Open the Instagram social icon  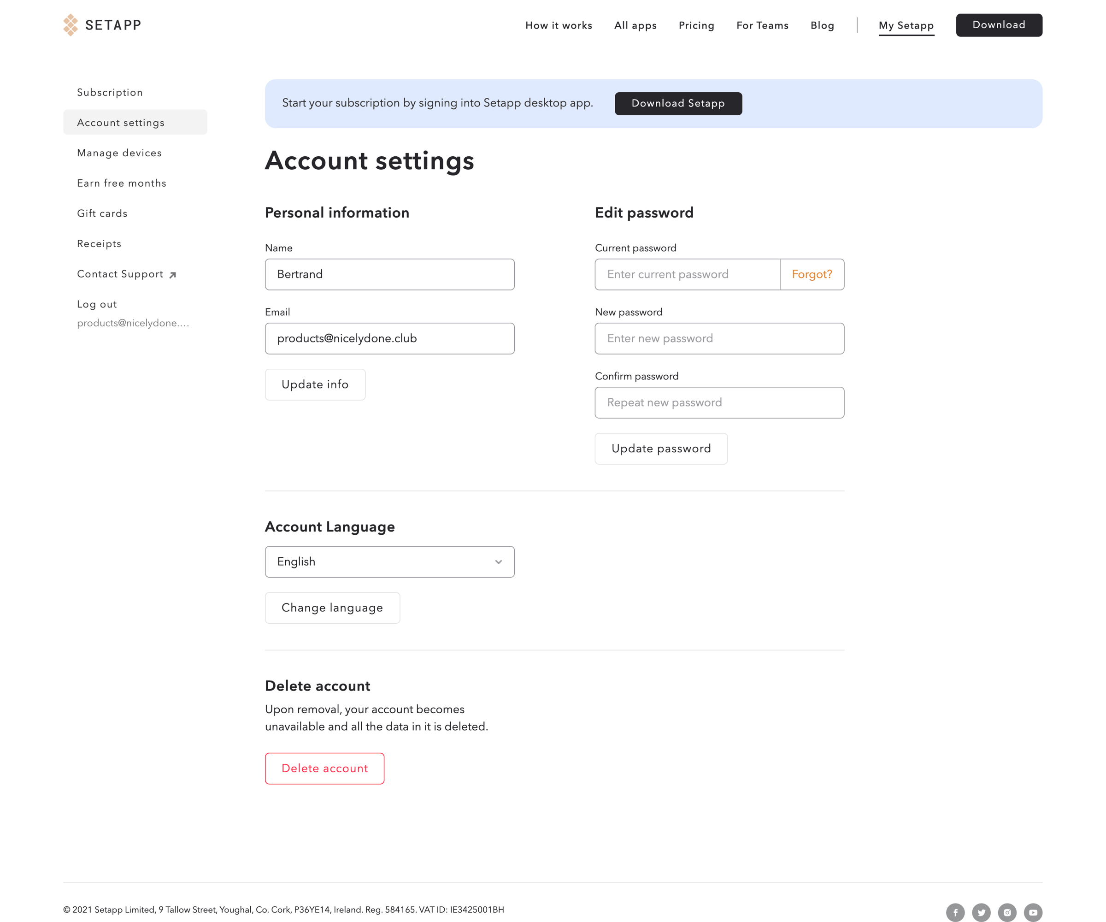coord(1007,912)
